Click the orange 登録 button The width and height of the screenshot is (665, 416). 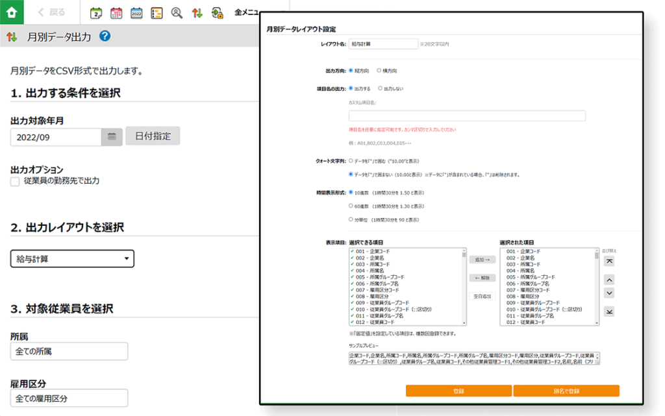coord(458,391)
